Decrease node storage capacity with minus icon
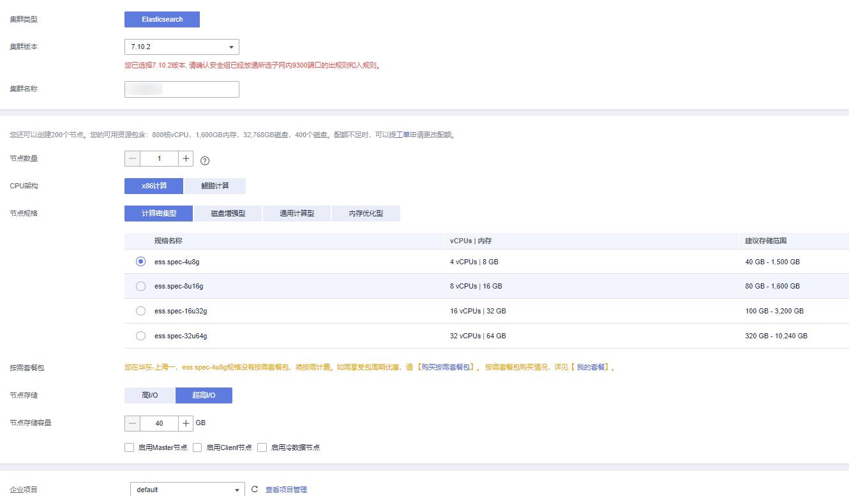849x496 pixels. pyautogui.click(x=132, y=423)
